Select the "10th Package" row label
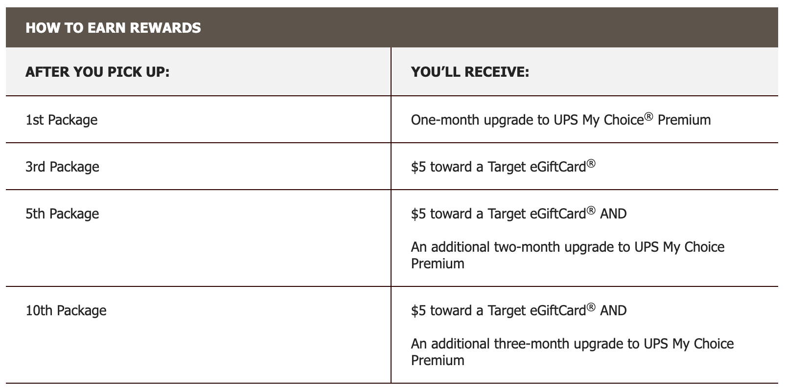 click(66, 310)
